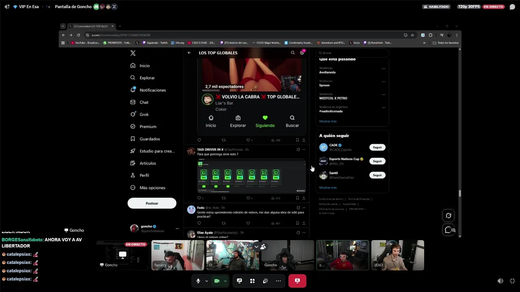
Task: Open options for Avellaneda trend
Action: (x=383, y=69)
